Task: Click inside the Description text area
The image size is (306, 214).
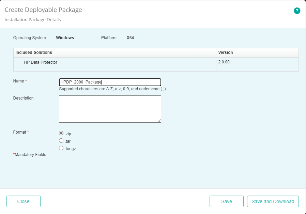Action: (x=109, y=108)
